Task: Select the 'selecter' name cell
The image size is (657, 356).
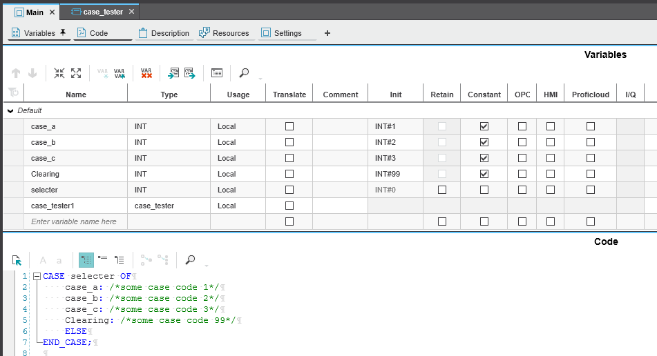Action: pos(76,190)
